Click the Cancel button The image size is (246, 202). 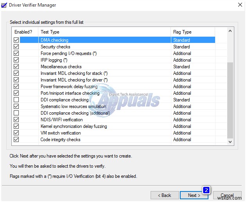pyautogui.click(x=227, y=195)
